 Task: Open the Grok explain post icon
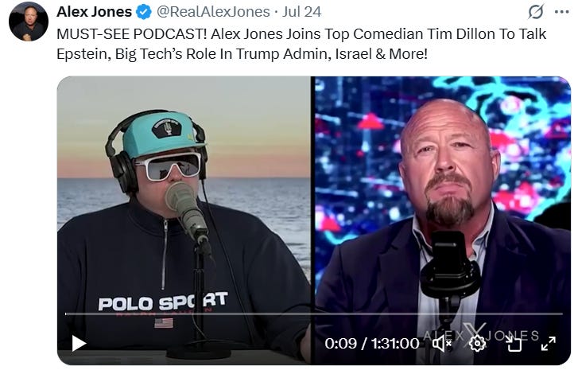pos(535,12)
